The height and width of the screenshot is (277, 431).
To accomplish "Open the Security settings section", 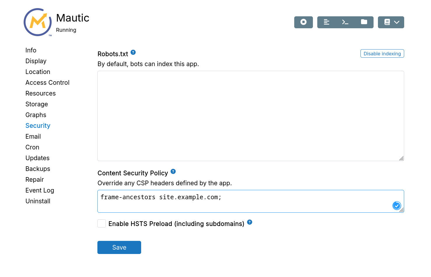I will pos(38,126).
